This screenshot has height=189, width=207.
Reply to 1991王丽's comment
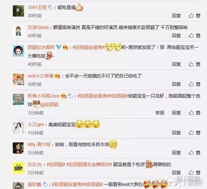pos(176,15)
